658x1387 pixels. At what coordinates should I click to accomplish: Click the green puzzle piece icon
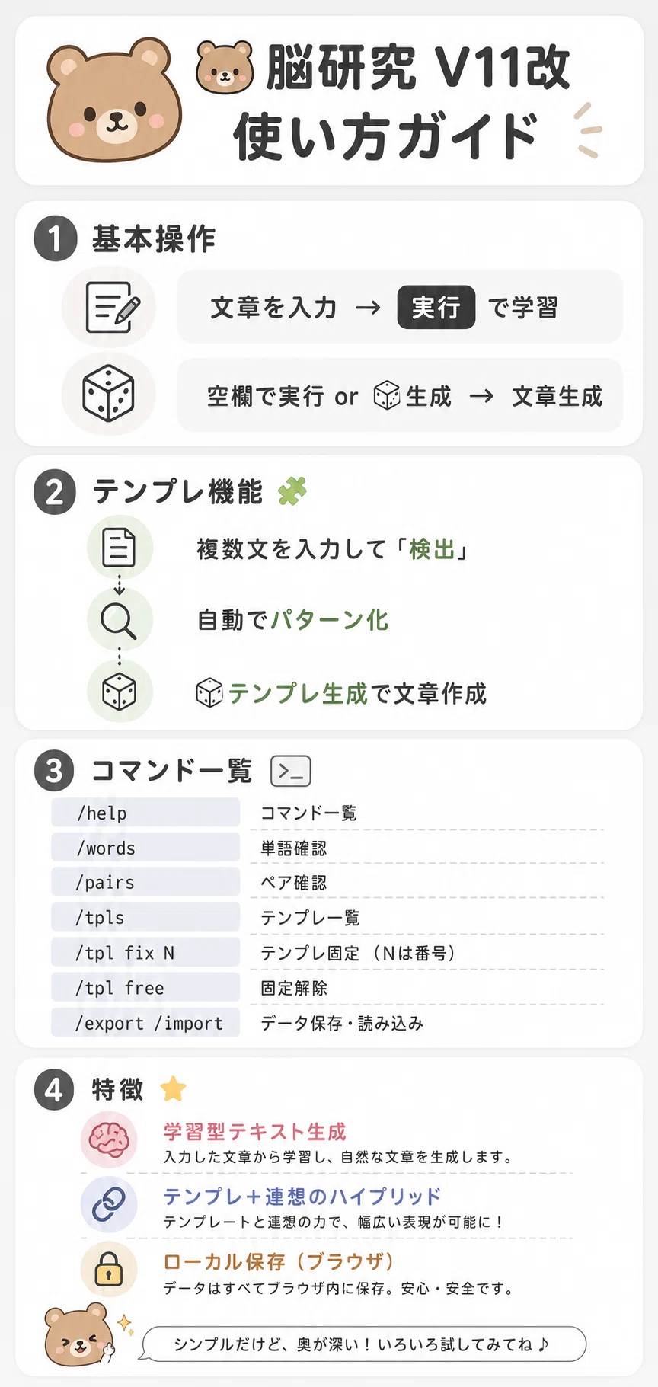(292, 491)
